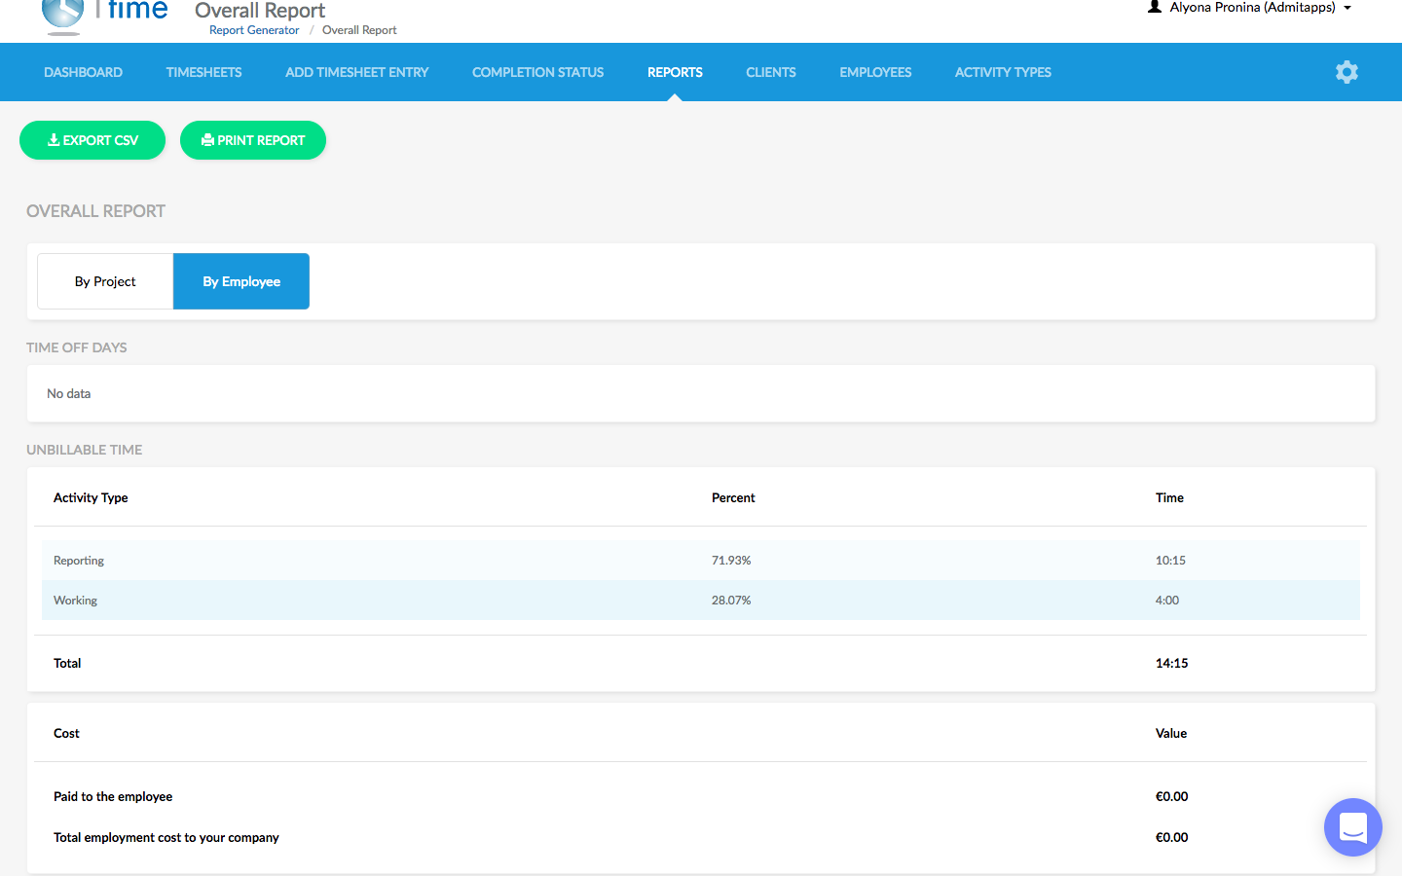Open the Activity Types page
1402x876 pixels.
tap(1003, 72)
